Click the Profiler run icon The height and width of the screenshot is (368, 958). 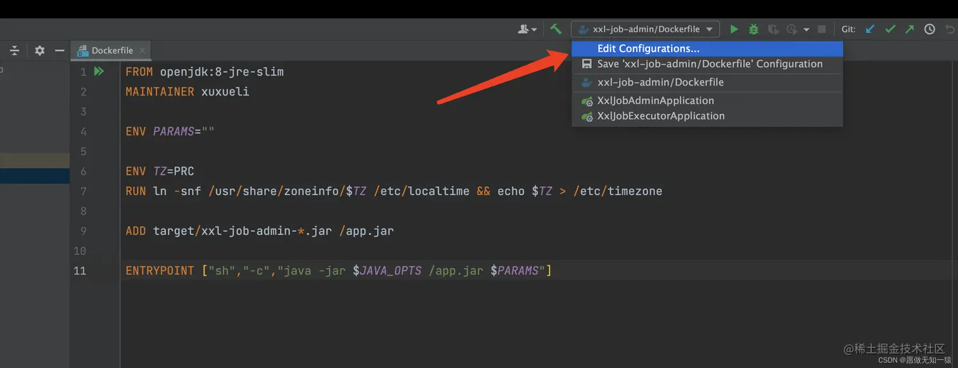[791, 29]
